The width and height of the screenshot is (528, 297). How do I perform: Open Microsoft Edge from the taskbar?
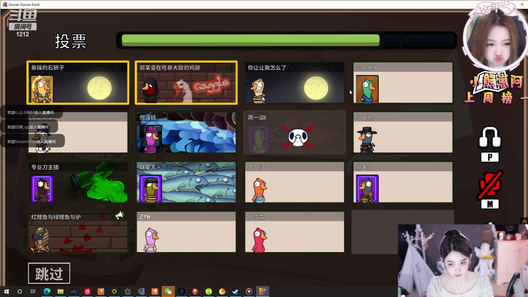[47, 291]
